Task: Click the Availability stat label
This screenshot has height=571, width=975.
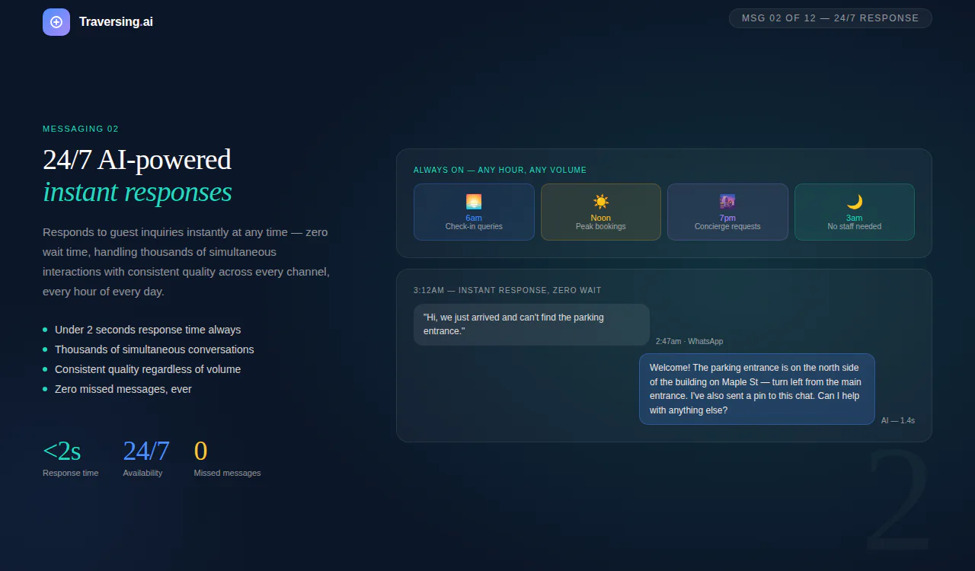Action: 142,473
